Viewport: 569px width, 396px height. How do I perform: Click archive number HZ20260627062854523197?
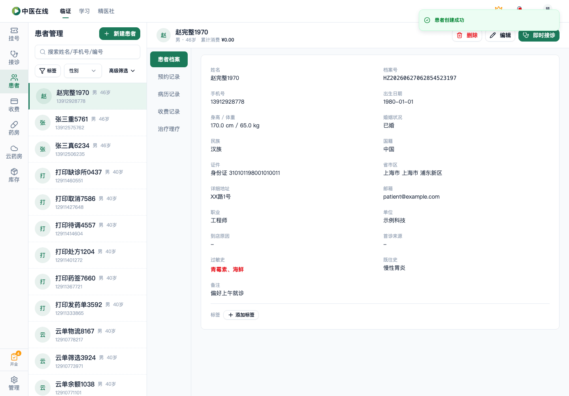420,78
